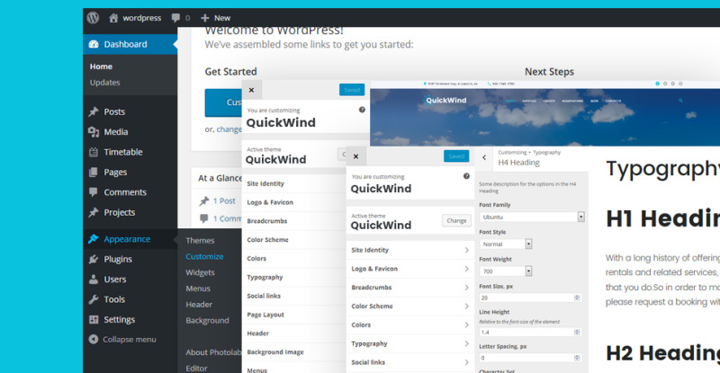
Task: Click the Collapse menu arrow icon
Action: click(x=94, y=339)
